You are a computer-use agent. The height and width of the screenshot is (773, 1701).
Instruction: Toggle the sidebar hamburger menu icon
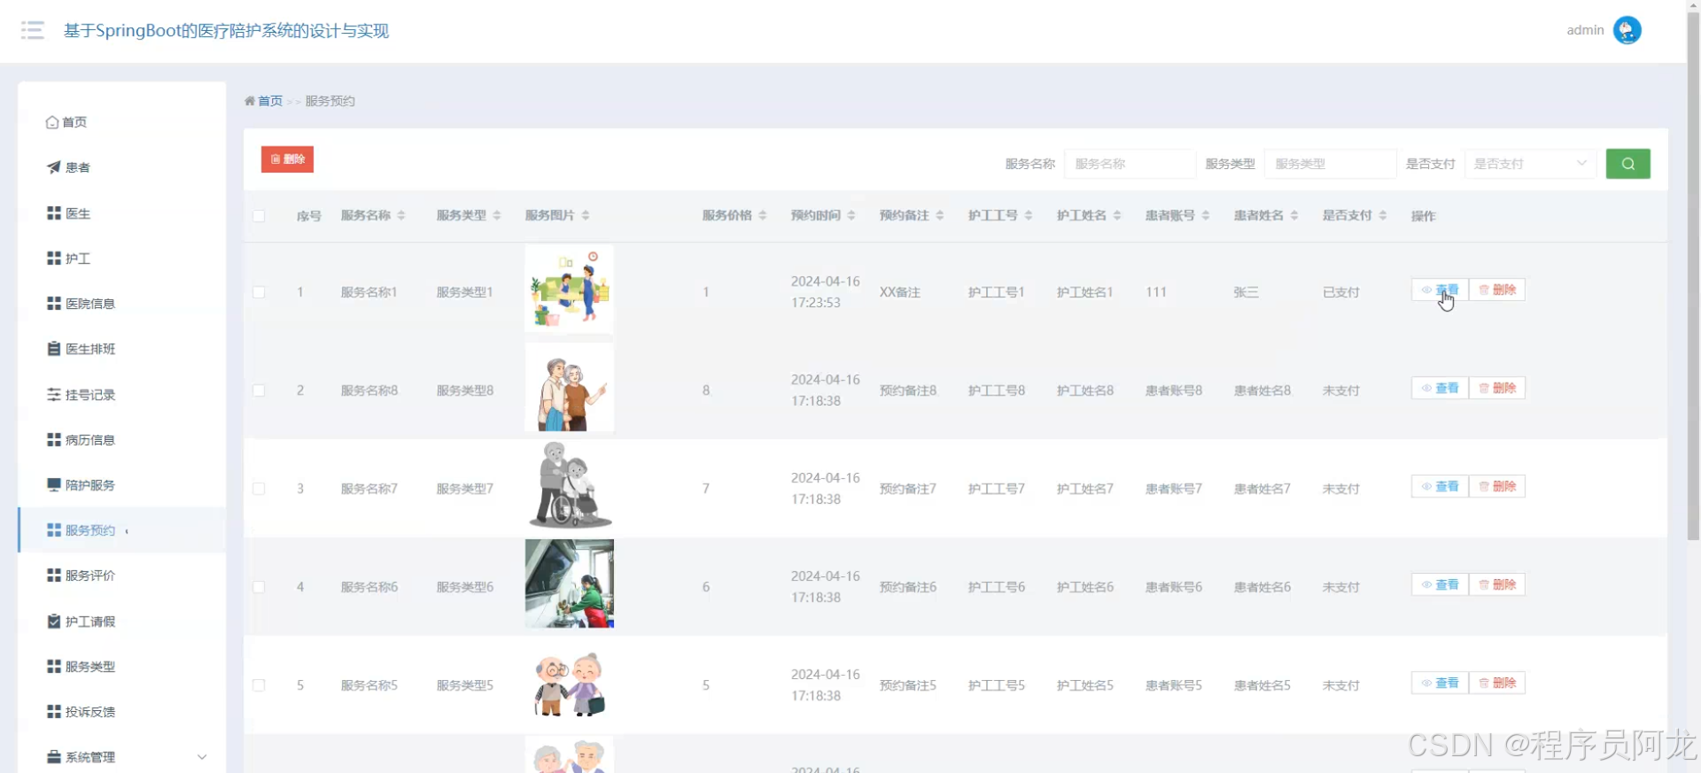pyautogui.click(x=33, y=31)
